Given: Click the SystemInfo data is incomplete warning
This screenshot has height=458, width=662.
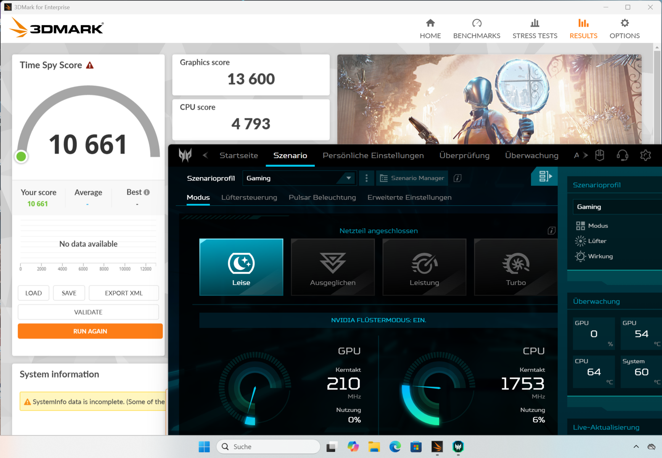Looking at the screenshot, I should tap(93, 402).
